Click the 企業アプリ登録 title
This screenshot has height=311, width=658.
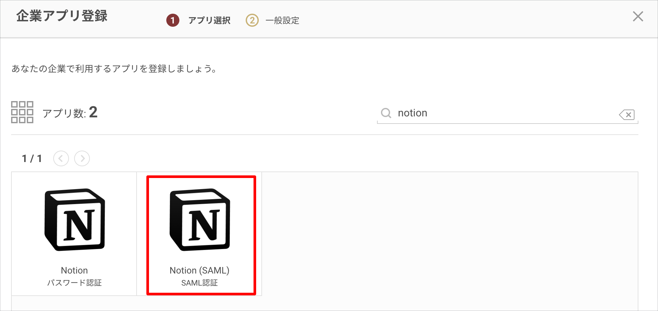(62, 16)
